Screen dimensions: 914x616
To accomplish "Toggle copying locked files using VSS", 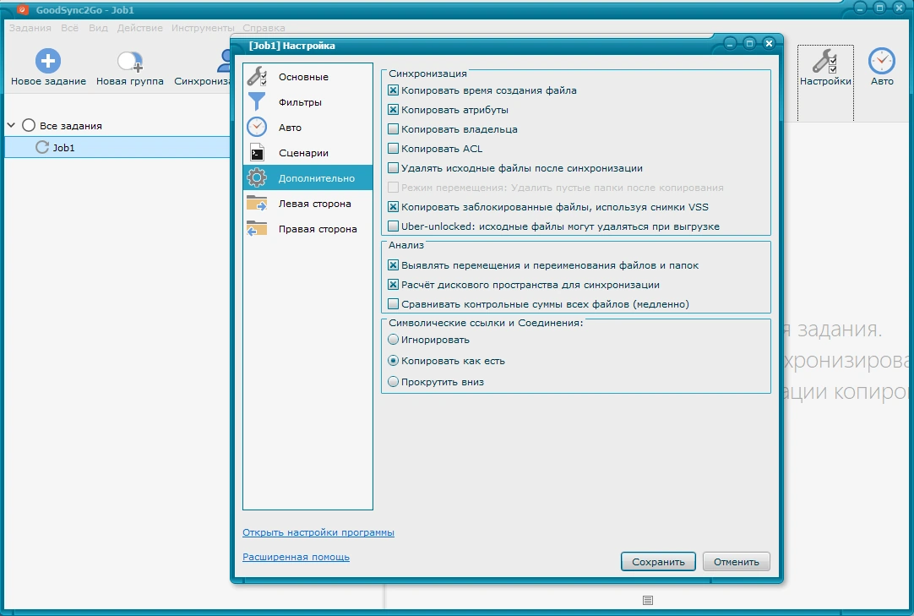I will point(393,207).
